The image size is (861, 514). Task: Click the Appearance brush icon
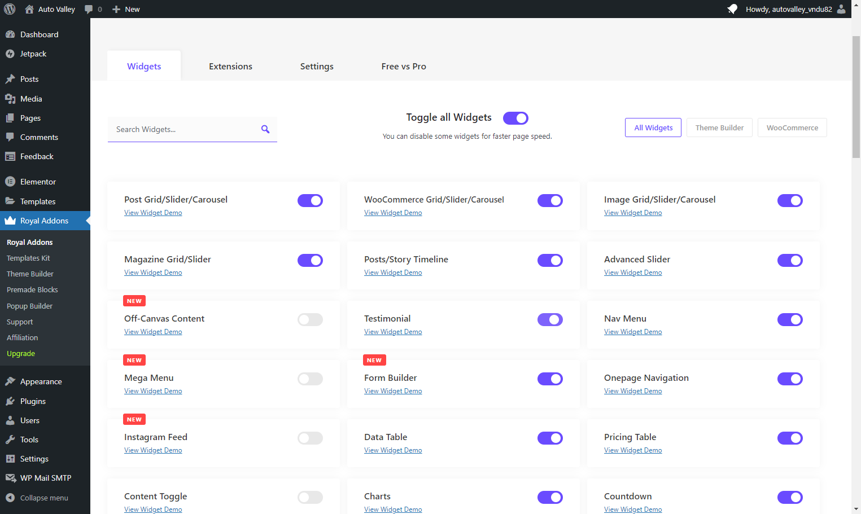pyautogui.click(x=10, y=381)
